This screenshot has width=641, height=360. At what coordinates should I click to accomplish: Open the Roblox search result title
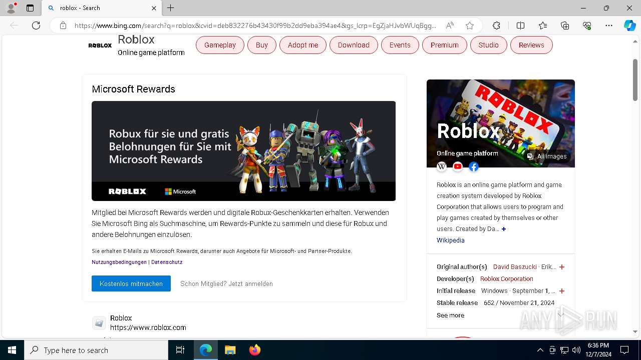point(121,318)
